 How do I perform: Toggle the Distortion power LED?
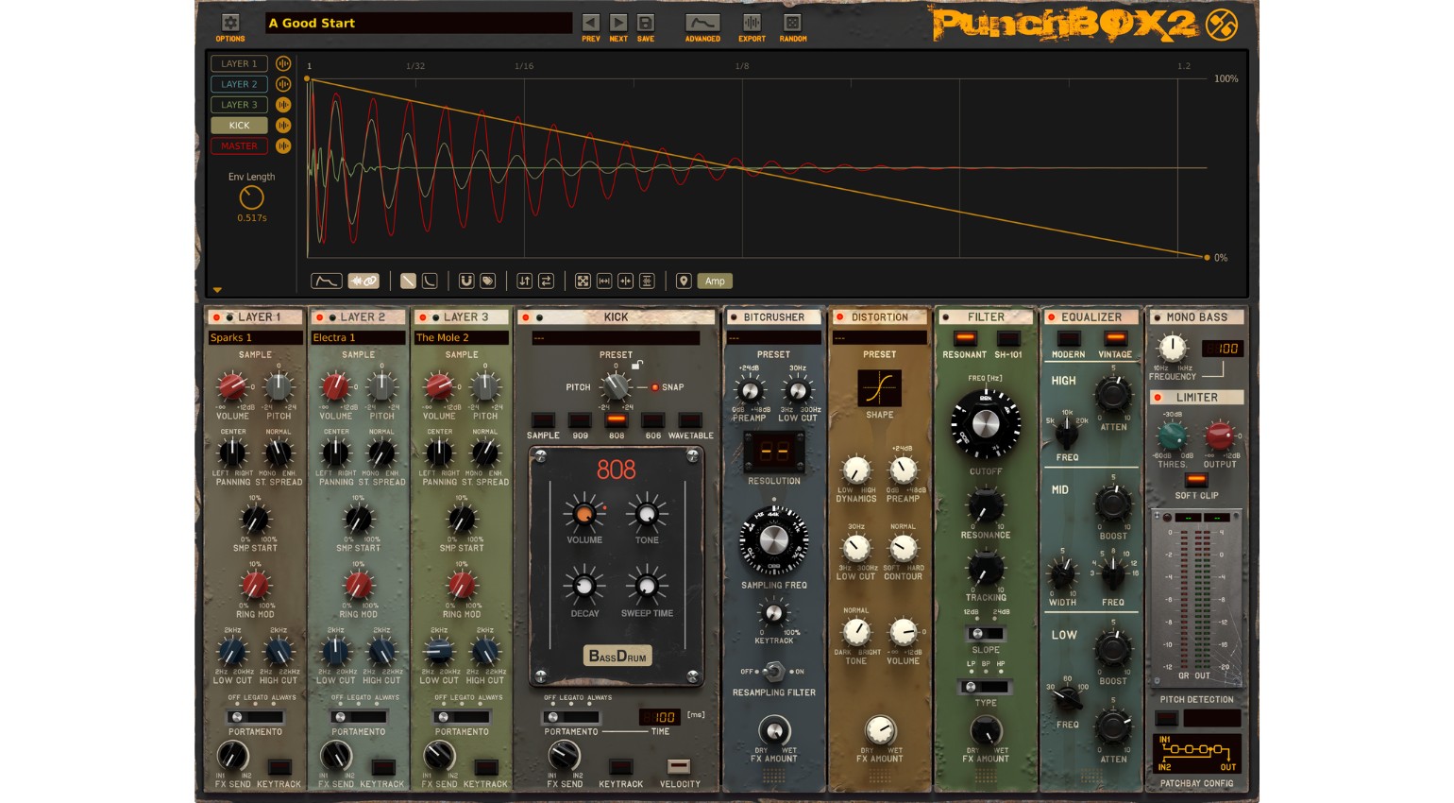[x=839, y=317]
